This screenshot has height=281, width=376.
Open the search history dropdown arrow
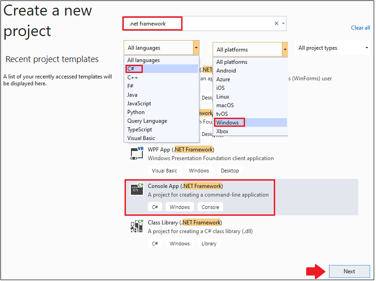(284, 23)
